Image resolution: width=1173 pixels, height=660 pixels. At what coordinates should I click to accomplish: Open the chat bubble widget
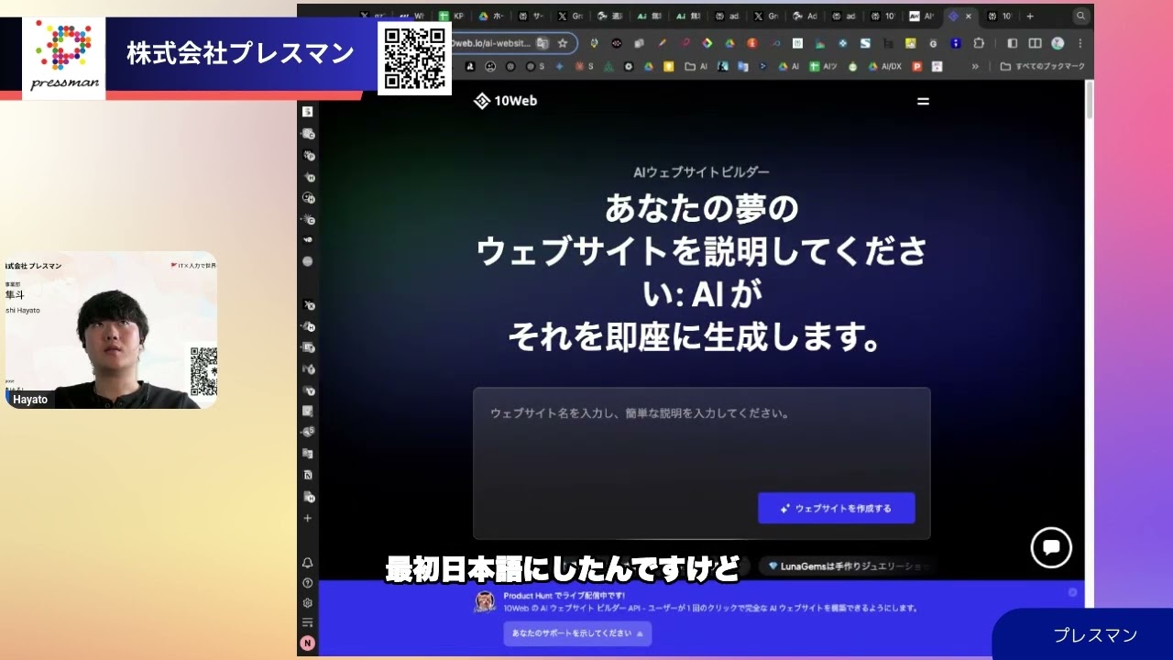click(x=1051, y=547)
